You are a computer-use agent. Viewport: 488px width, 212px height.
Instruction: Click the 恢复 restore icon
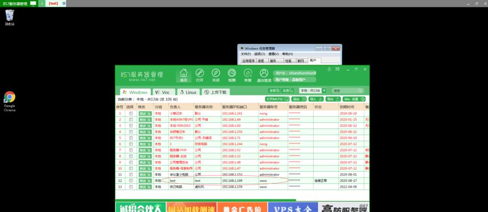tap(248, 73)
